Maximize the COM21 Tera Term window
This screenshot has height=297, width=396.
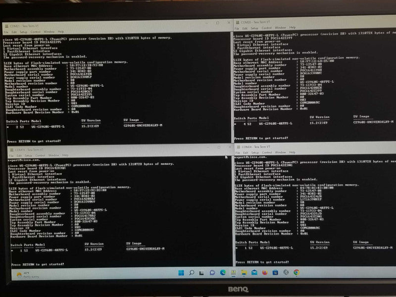click(217, 23)
